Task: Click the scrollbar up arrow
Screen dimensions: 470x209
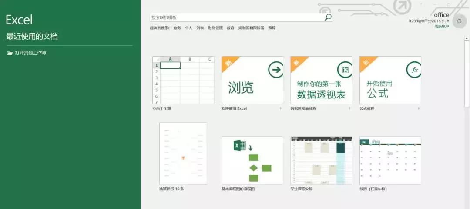Action: tap(467, 38)
